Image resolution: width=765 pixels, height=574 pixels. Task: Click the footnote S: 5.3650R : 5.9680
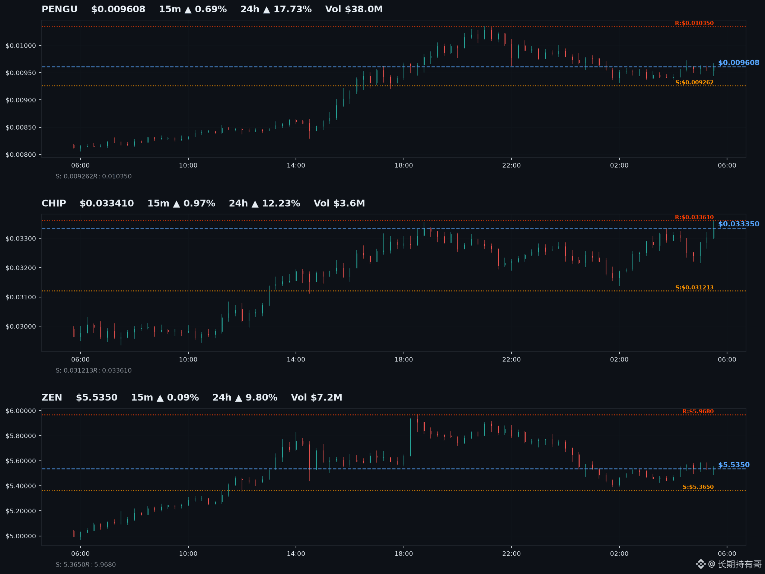(x=86, y=565)
